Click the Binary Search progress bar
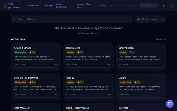The image size is (177, 111). pyautogui.click(x=141, y=67)
